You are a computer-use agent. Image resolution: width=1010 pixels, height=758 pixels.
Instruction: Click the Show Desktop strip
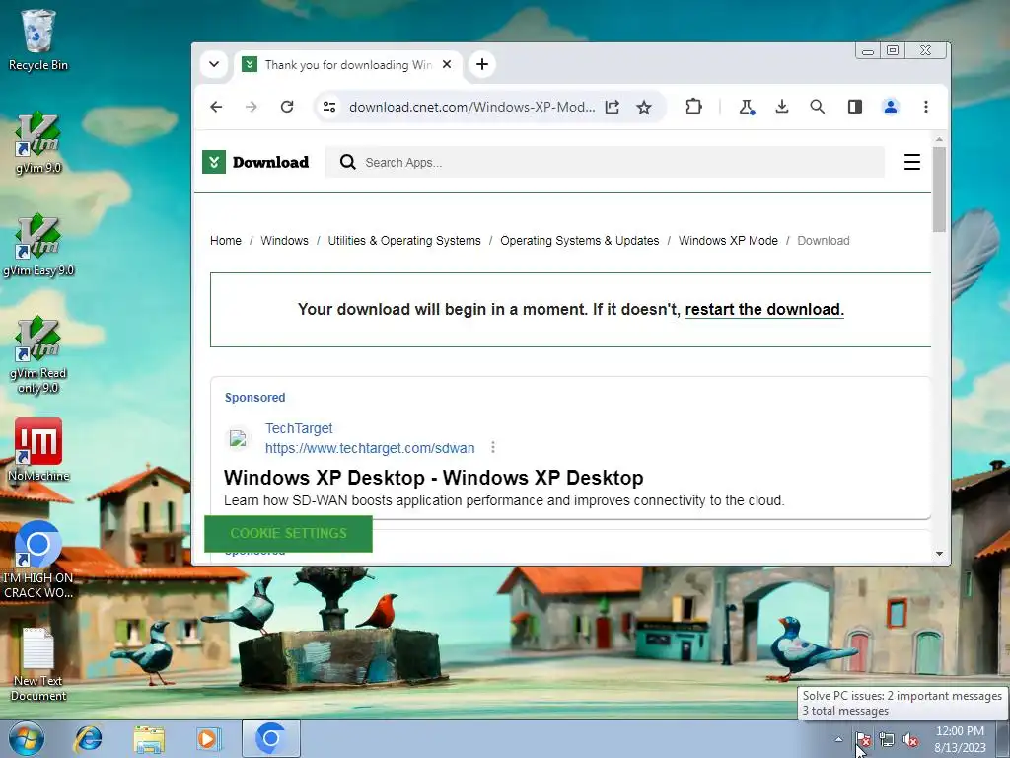point(1003,738)
